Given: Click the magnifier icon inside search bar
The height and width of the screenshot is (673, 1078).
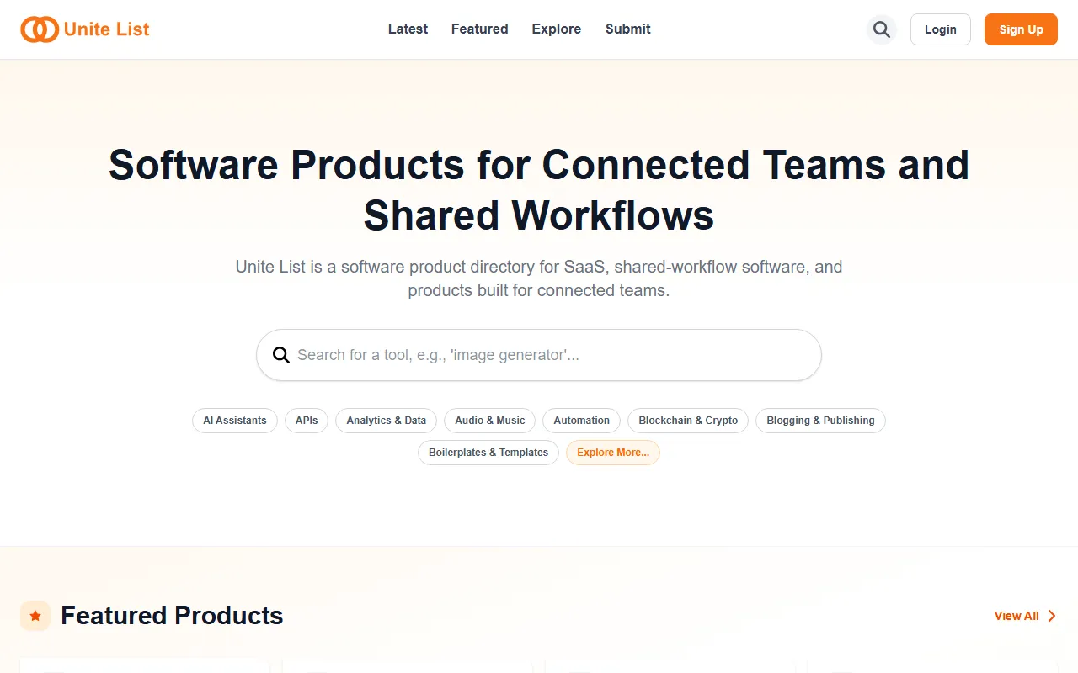Looking at the screenshot, I should tap(281, 355).
